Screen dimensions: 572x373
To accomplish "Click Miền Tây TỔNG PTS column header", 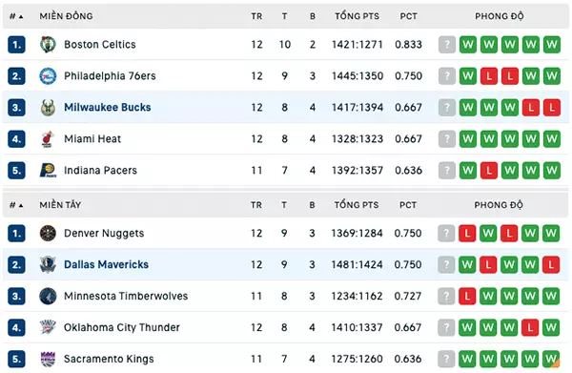I will [357, 205].
